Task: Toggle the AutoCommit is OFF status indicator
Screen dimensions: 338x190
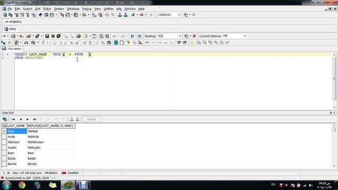Action: tap(16, 178)
